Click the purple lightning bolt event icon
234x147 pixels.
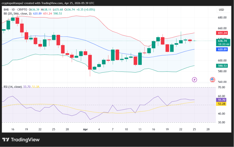click(194, 80)
